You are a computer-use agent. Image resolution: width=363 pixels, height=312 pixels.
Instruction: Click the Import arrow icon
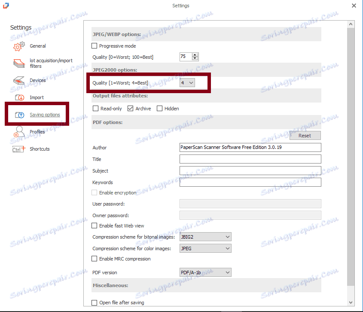tap(19, 97)
